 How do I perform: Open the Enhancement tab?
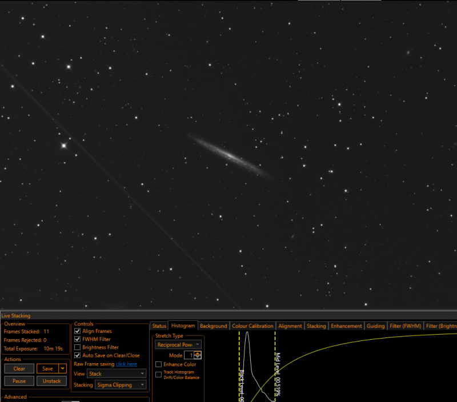pos(346,326)
